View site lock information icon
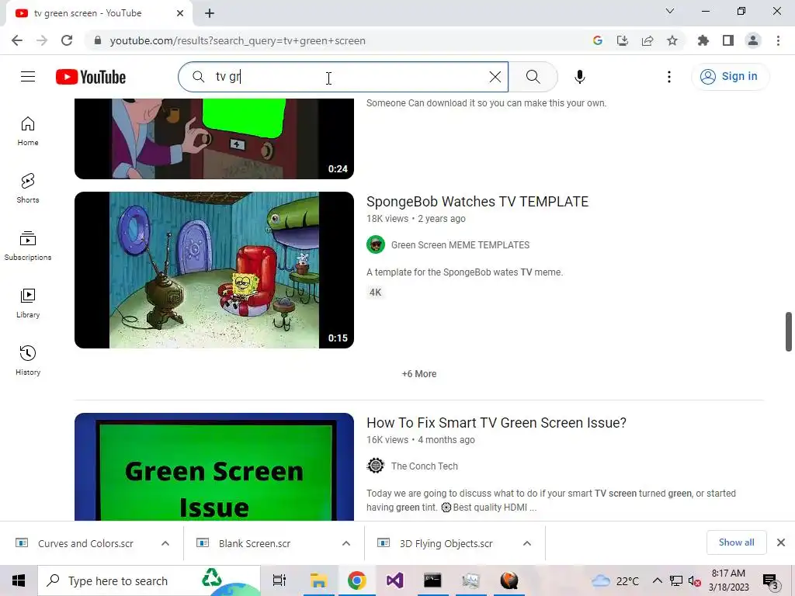Screen dimensions: 795x596 tap(97, 40)
